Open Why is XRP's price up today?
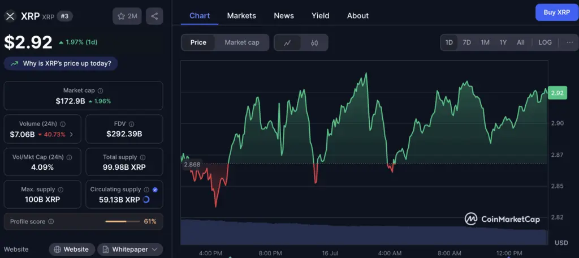This screenshot has width=579, height=258. pos(61,63)
